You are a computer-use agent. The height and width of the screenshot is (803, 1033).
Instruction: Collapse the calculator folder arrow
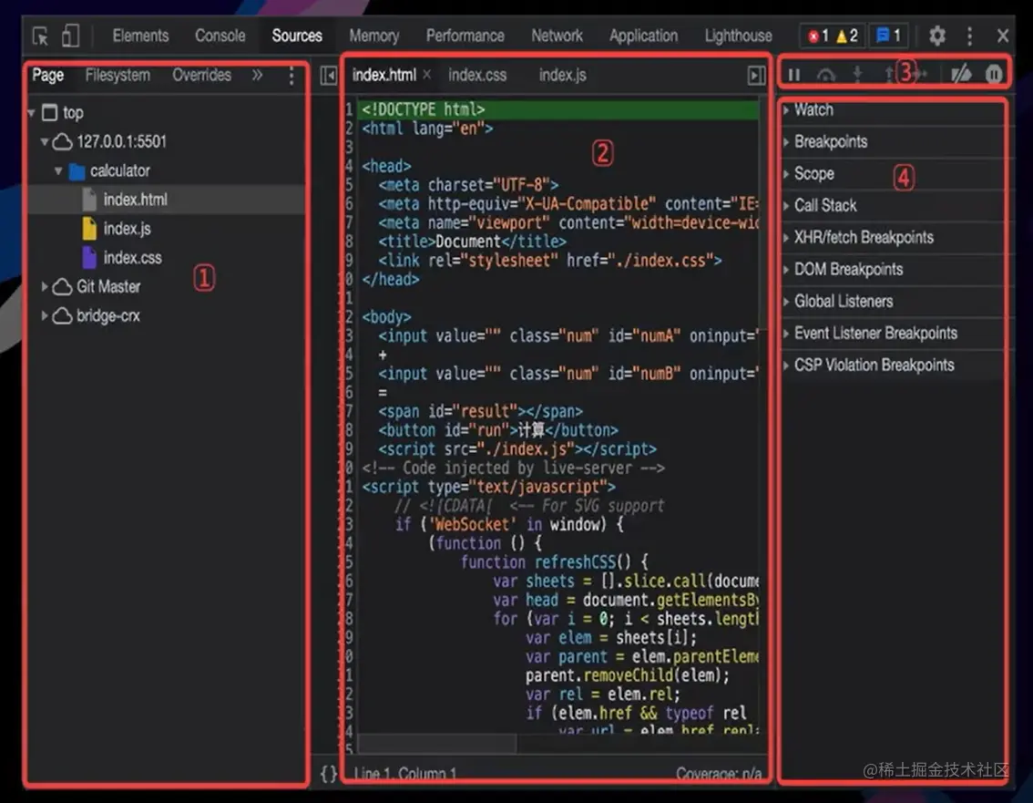tap(58, 170)
